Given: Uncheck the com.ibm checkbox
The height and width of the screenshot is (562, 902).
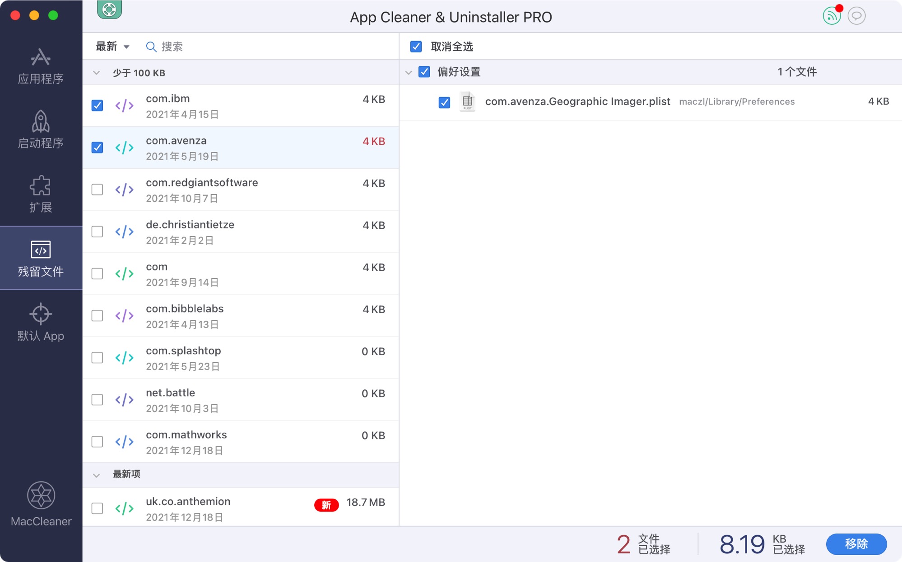Looking at the screenshot, I should [x=97, y=105].
